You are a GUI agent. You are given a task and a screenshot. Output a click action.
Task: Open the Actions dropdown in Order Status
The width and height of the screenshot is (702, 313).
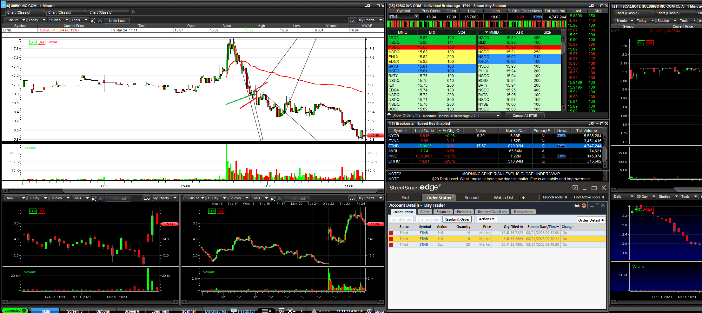coord(486,219)
